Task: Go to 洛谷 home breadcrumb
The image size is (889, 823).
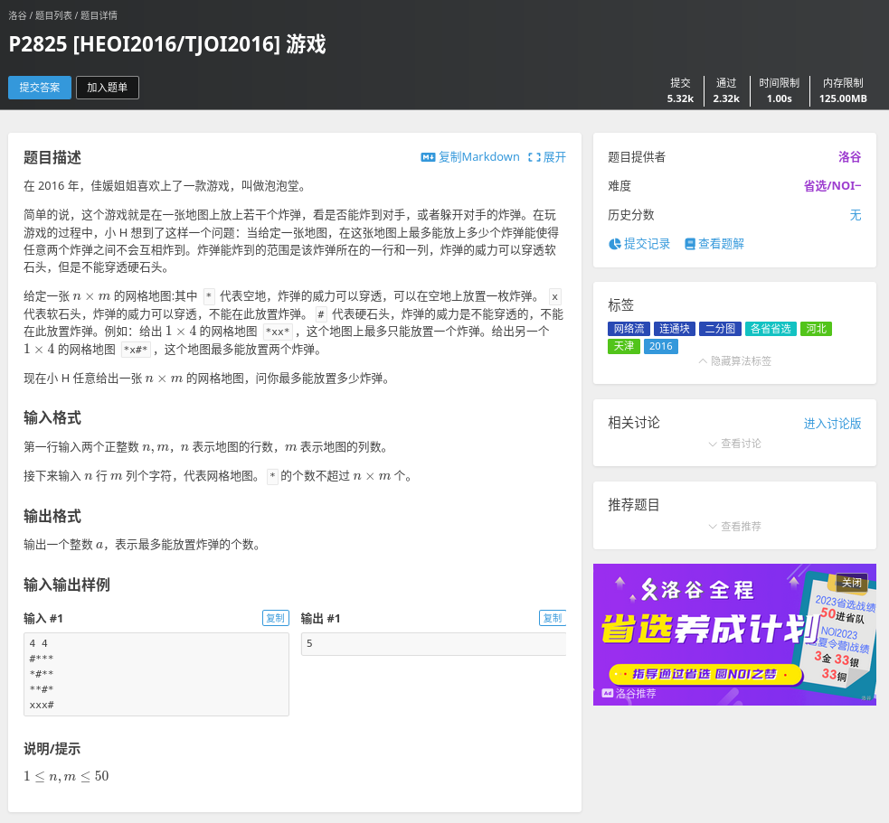Action: [17, 15]
